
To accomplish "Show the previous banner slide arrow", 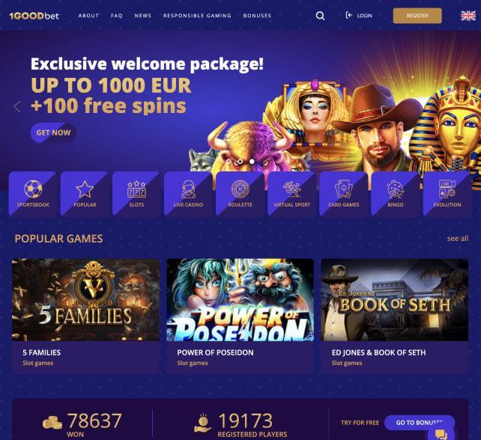I will pos(17,106).
